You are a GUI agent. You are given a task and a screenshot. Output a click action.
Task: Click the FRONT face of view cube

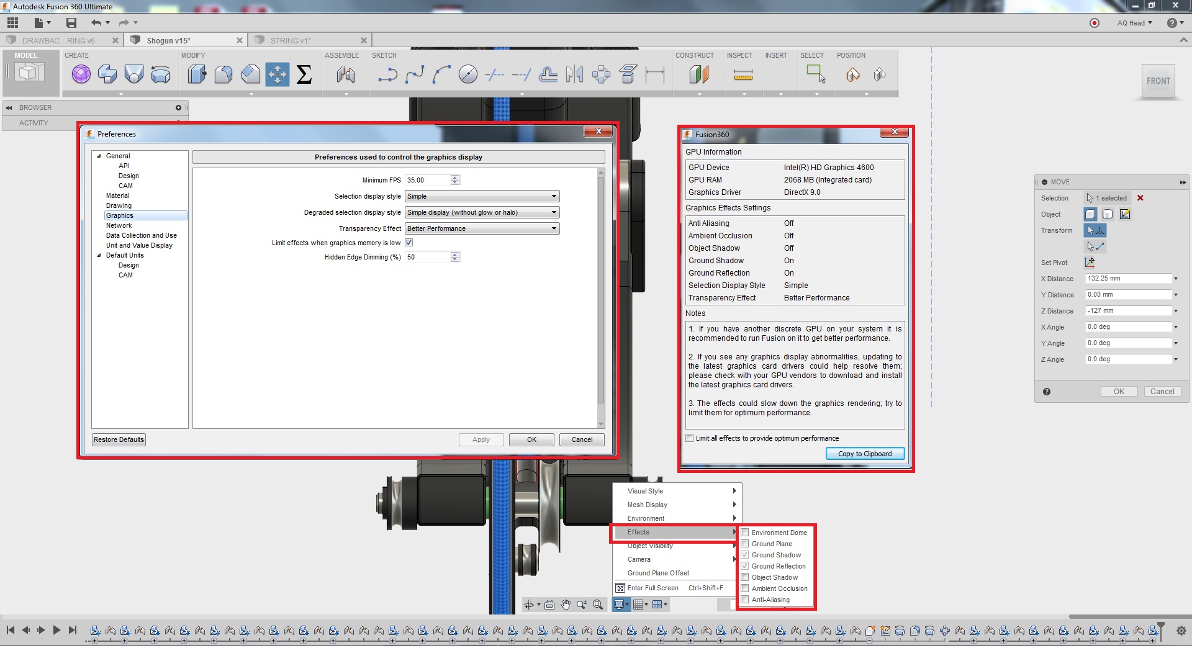tap(1158, 81)
